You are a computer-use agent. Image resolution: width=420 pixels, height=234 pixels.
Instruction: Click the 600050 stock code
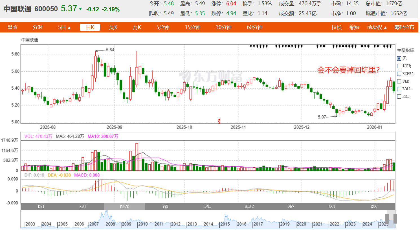pos(46,9)
